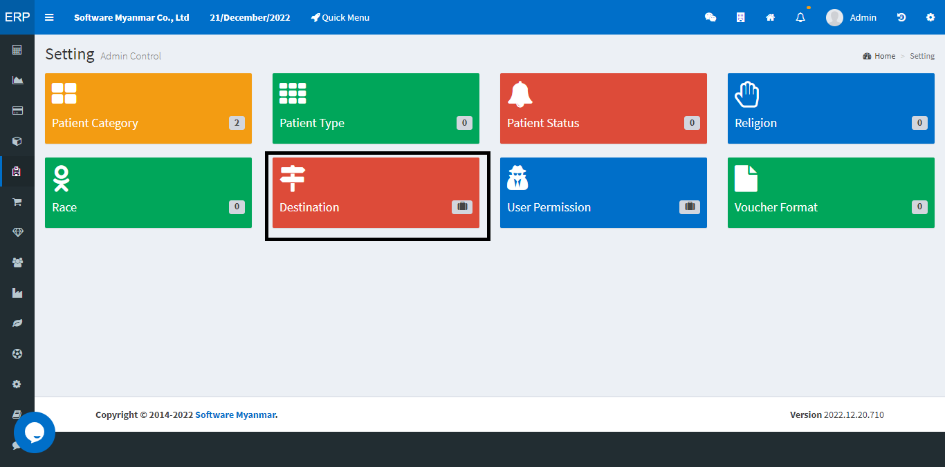Open the Patient Status tile
The height and width of the screenshot is (467, 945).
603,108
